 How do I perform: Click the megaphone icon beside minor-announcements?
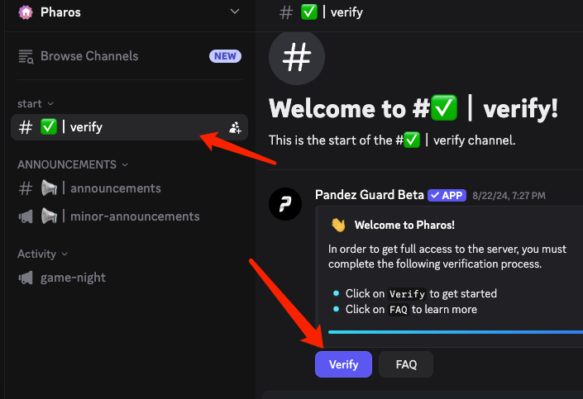26,216
